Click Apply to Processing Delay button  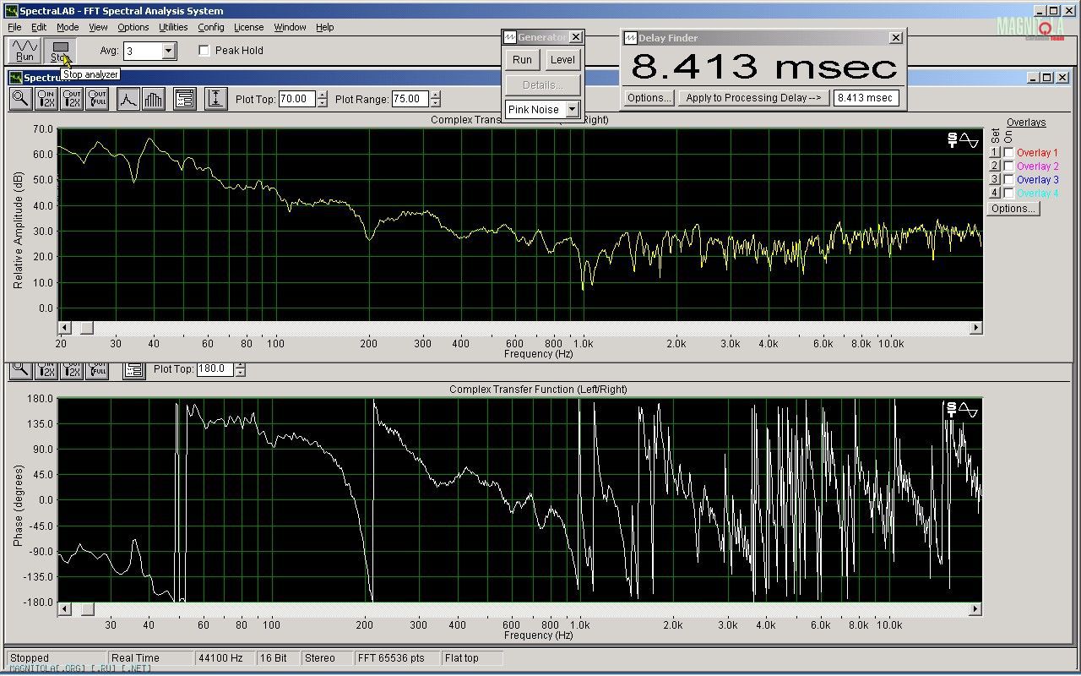tap(753, 98)
